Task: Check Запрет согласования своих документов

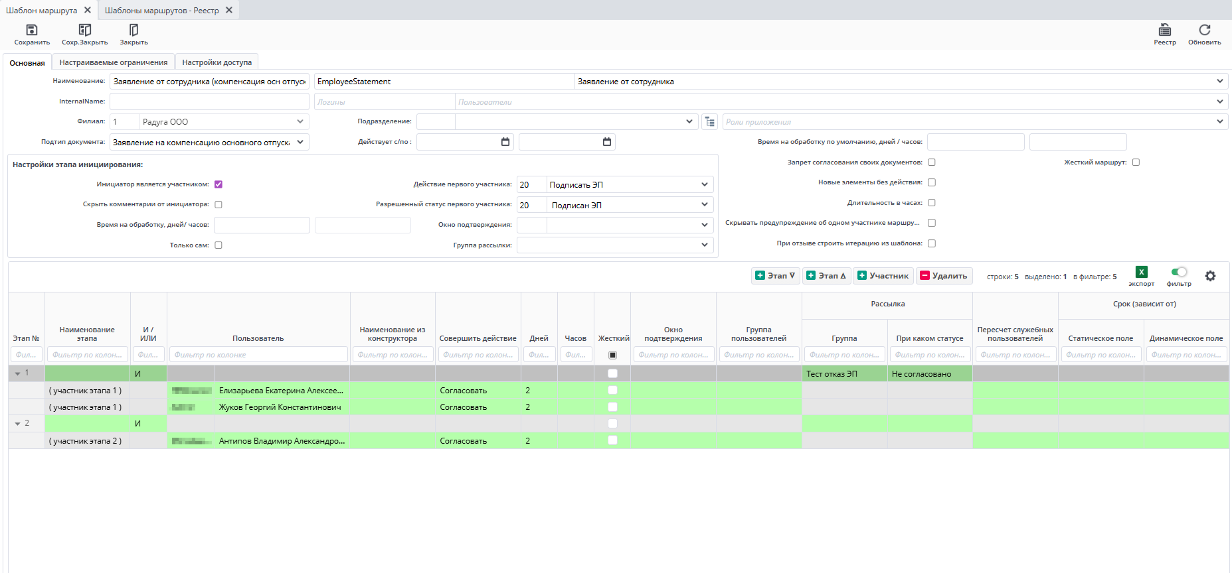Action: coord(932,162)
